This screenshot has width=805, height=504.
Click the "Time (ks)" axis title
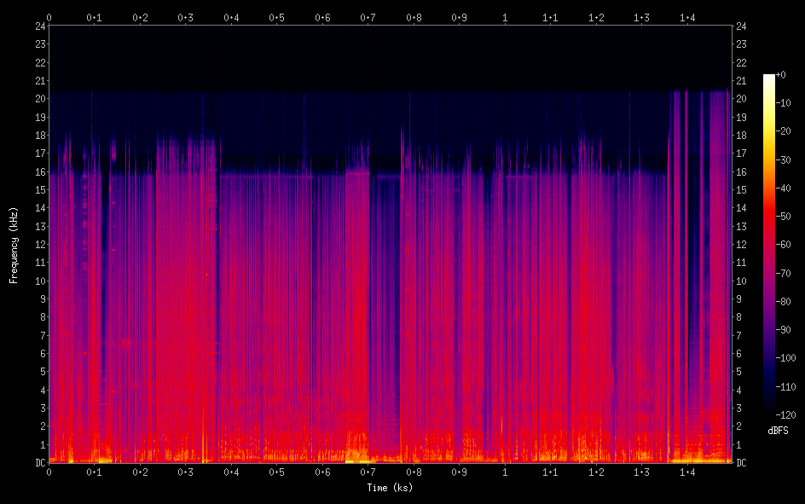point(390,488)
